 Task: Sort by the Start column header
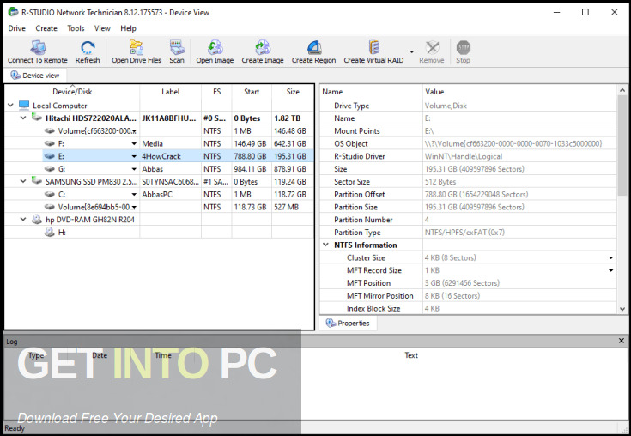pos(252,92)
